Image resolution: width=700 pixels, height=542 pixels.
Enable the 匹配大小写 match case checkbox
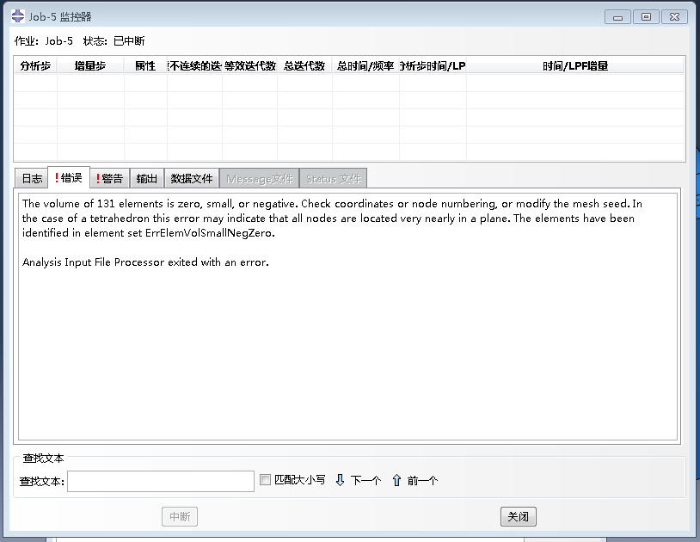pyautogui.click(x=265, y=481)
